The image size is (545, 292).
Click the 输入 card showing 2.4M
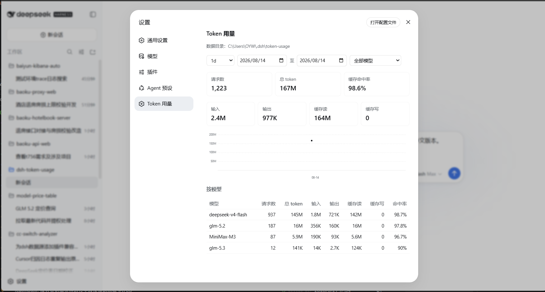tap(231, 114)
